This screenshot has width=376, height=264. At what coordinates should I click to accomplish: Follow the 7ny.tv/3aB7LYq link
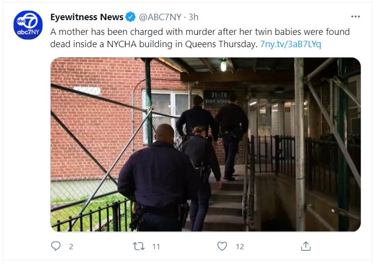click(291, 44)
